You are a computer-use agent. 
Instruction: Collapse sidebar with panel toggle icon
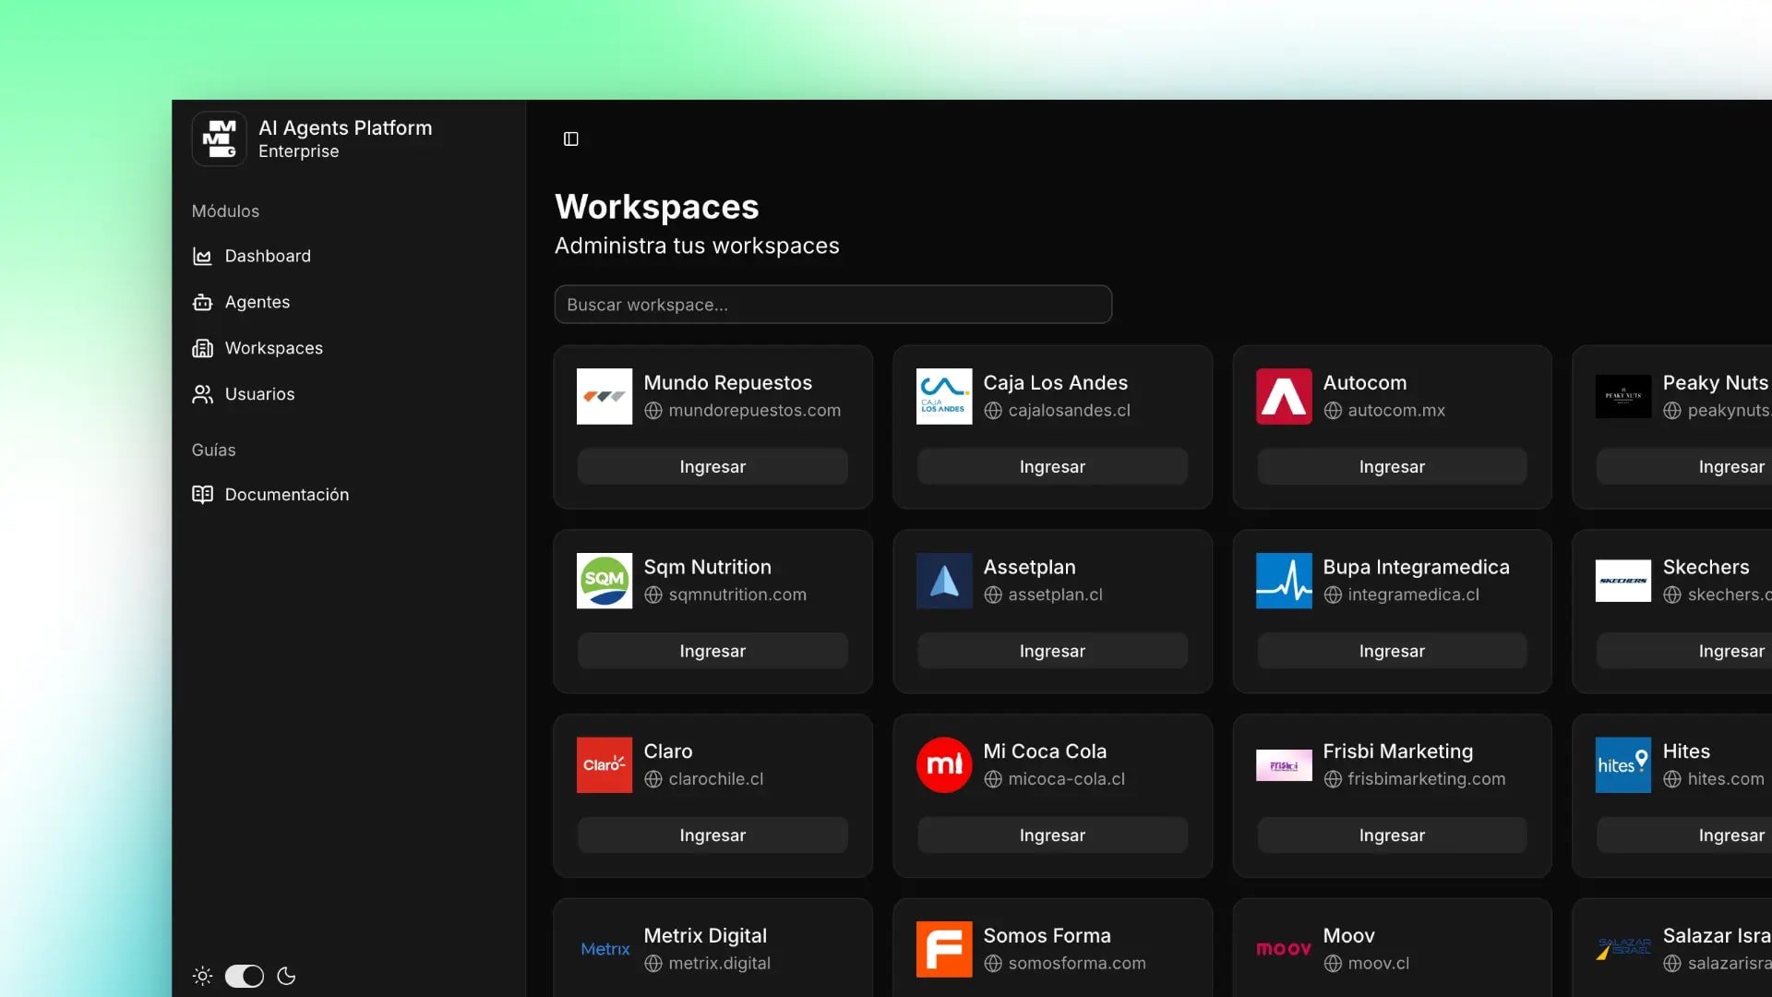point(571,139)
